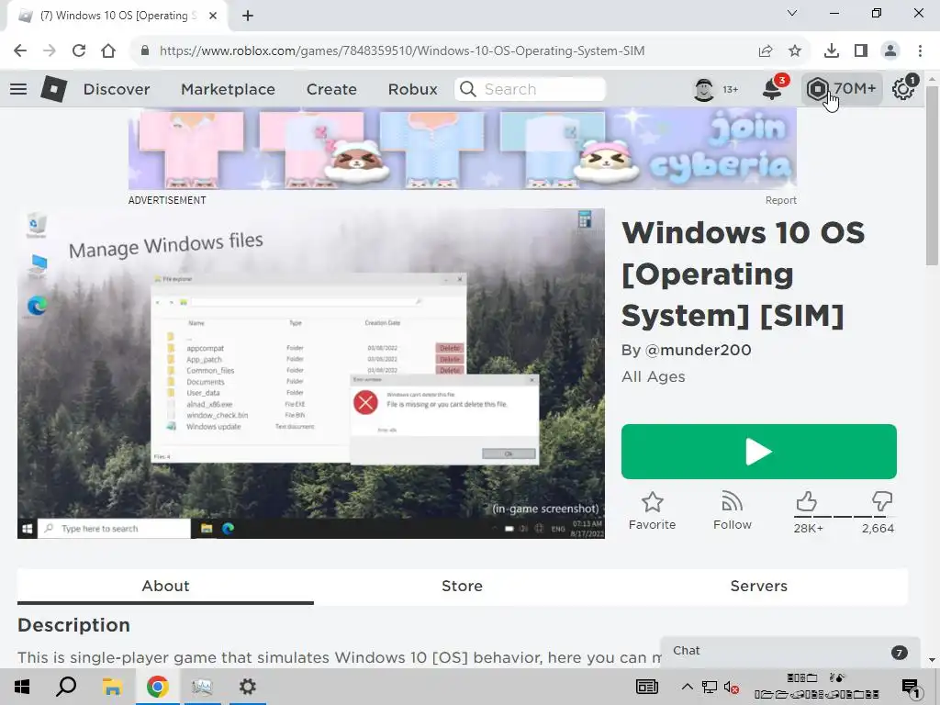Go back in browser history
The height and width of the screenshot is (705, 940).
click(x=20, y=50)
